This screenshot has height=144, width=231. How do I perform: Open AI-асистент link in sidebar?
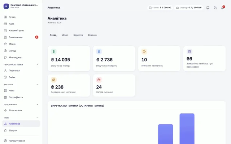(21, 111)
